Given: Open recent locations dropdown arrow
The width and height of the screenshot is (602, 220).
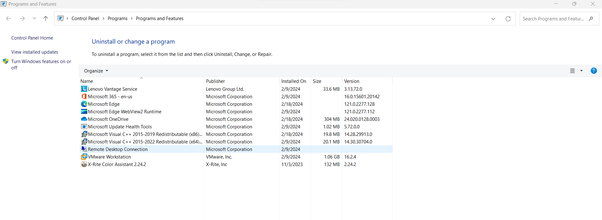Looking at the screenshot, I should 34,19.
